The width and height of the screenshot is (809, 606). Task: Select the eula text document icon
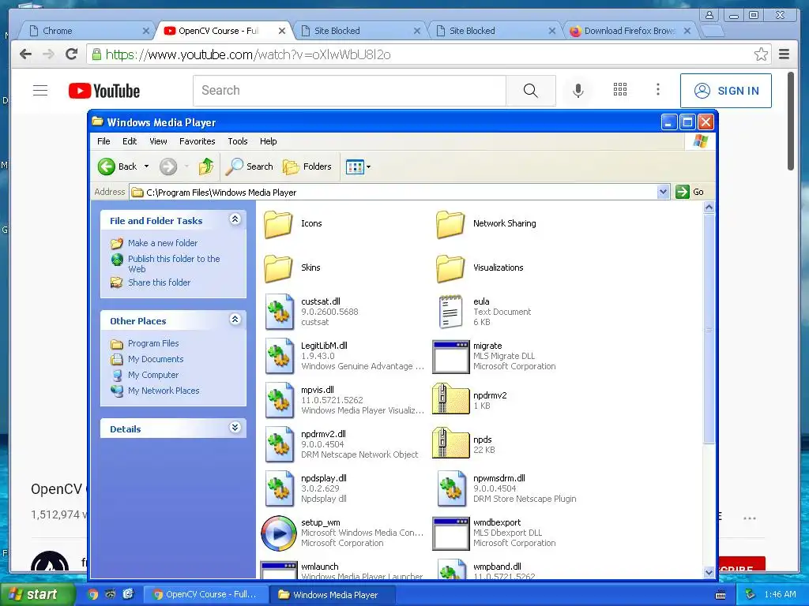[450, 311]
